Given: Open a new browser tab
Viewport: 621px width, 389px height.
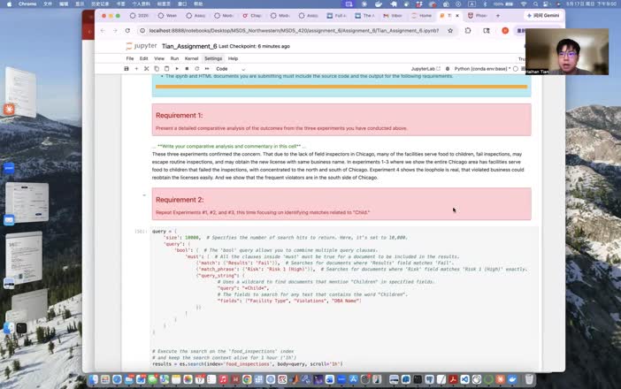Looking at the screenshot, I should [x=498, y=16].
